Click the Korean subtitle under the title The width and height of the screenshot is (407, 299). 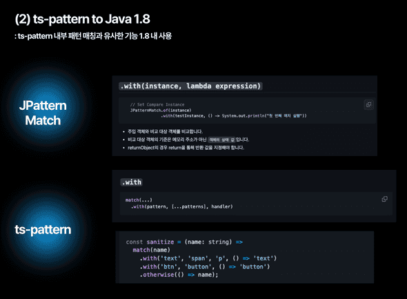(x=93, y=36)
